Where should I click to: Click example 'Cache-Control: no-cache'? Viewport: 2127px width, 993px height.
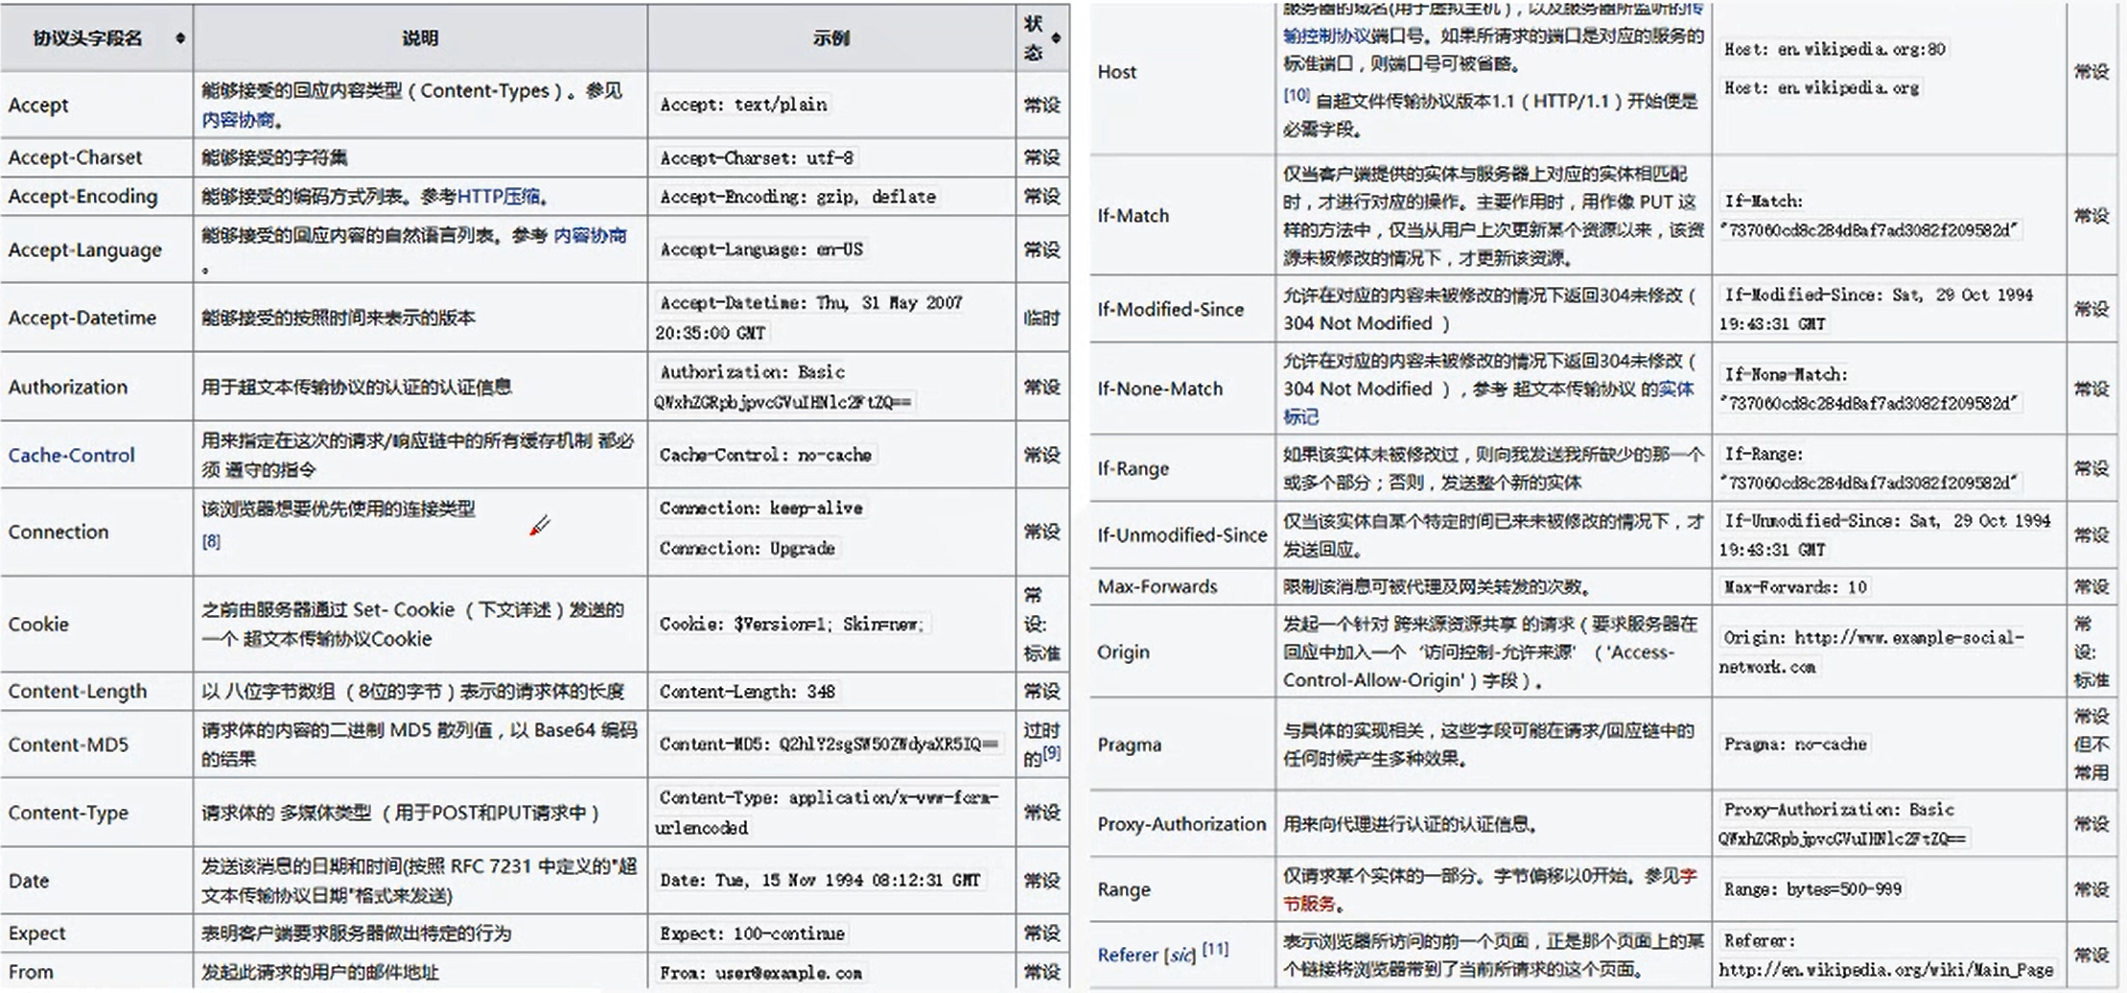764,455
